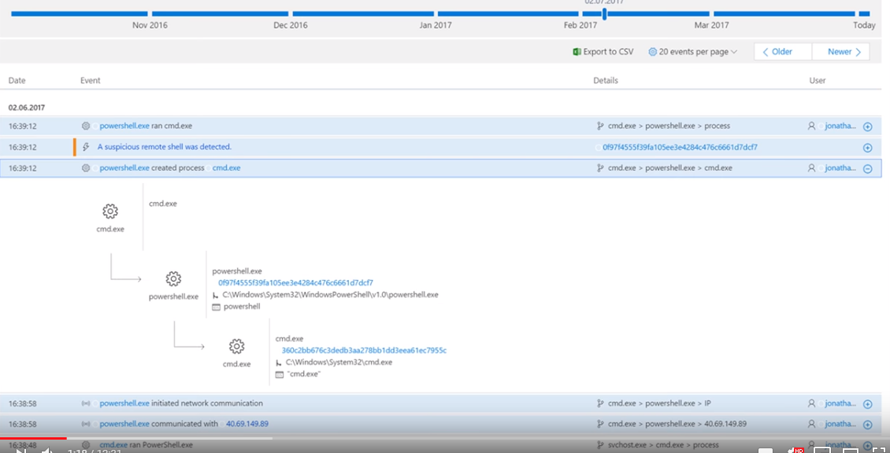Jump to Jan 2017 segment on timeline
890x453 pixels.
tap(363, 13)
